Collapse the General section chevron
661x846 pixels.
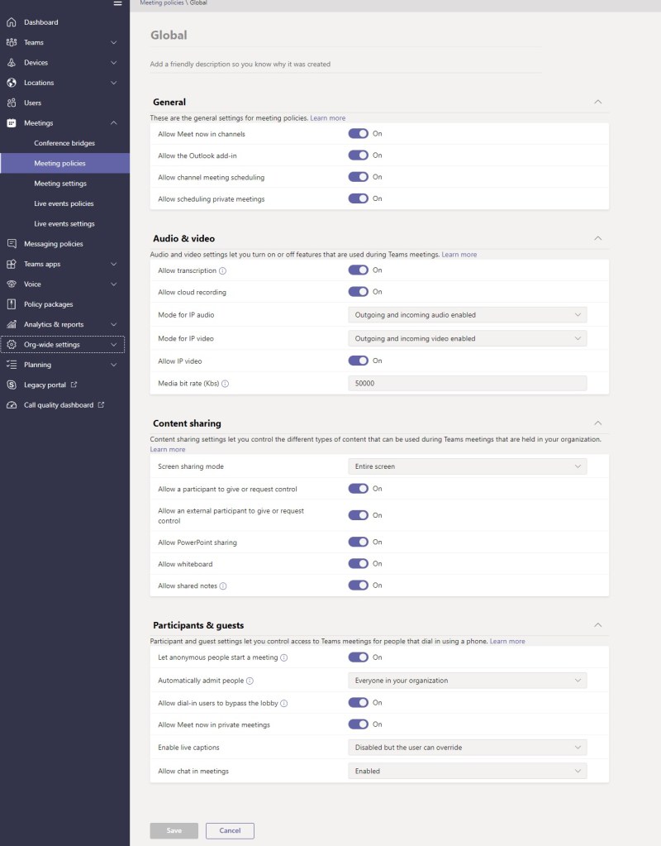coord(598,102)
